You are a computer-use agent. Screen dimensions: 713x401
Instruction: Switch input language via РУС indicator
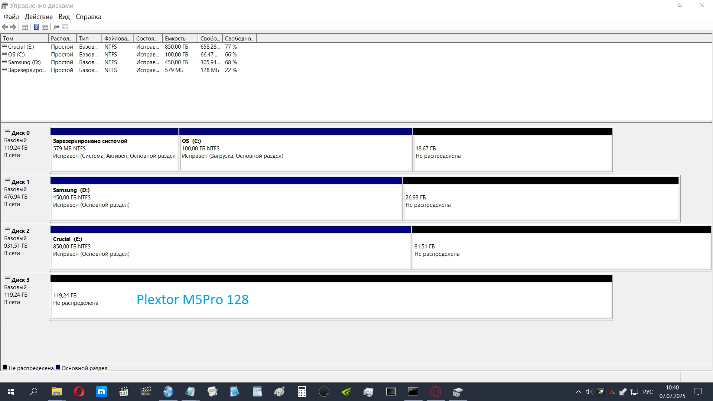[648, 392]
